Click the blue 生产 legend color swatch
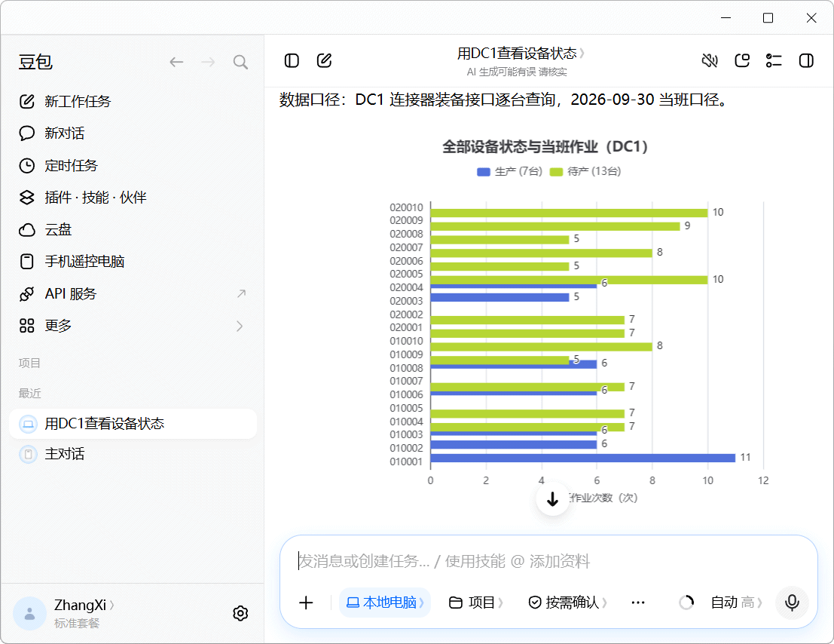The height and width of the screenshot is (644, 834). pyautogui.click(x=484, y=172)
